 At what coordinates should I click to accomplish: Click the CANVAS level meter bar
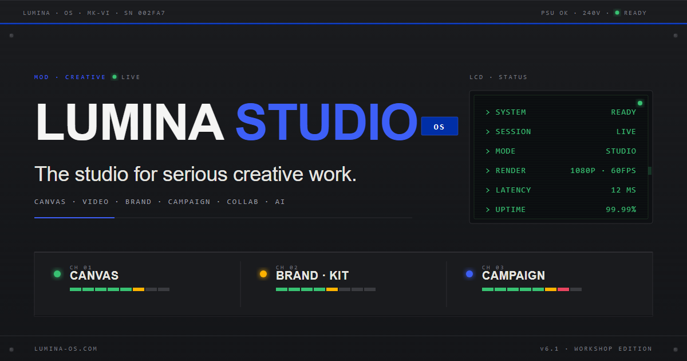pos(120,289)
